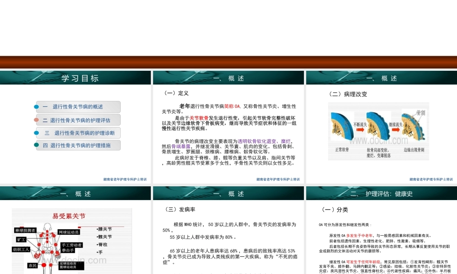Click the line 55 岁以上人群中发病率为 80%
The width and height of the screenshot is (457, 274).
pos(203,237)
